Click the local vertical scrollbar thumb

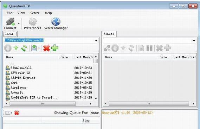96,61
